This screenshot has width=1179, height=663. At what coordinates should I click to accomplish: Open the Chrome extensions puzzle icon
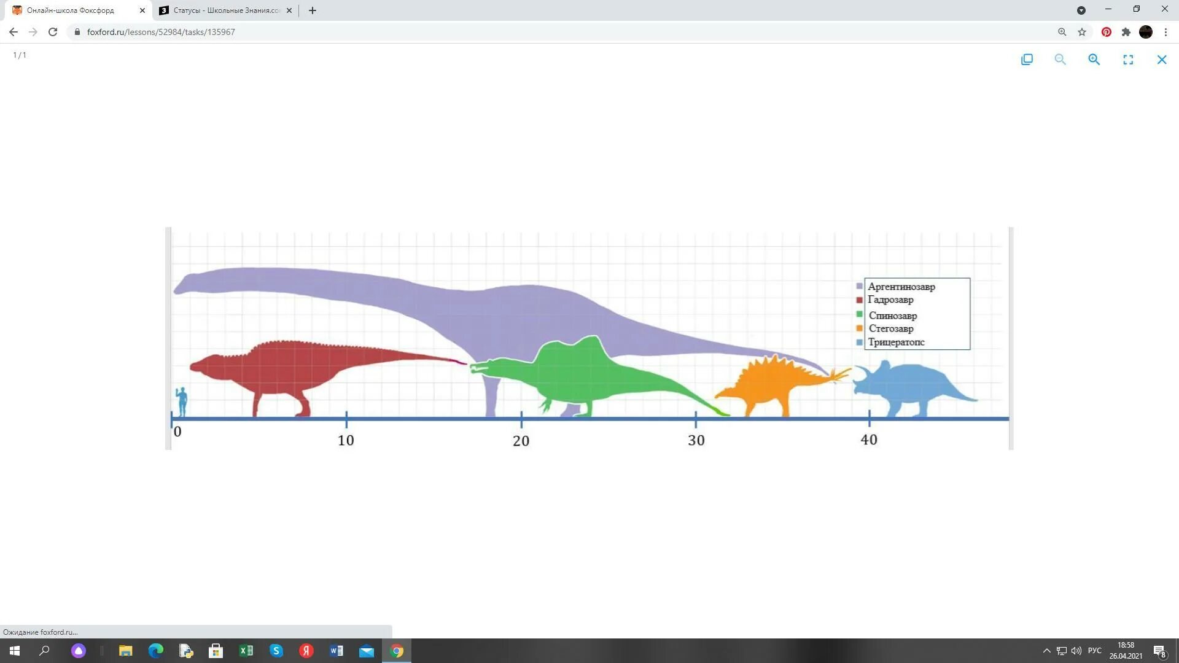[1126, 32]
